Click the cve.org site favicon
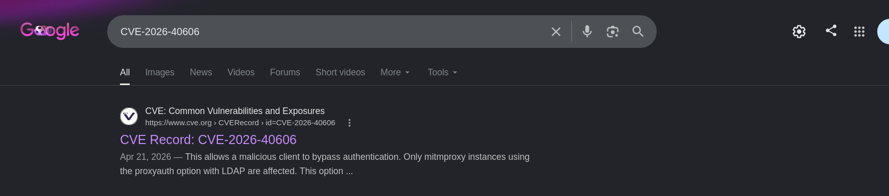This screenshot has height=196, width=889. click(129, 116)
